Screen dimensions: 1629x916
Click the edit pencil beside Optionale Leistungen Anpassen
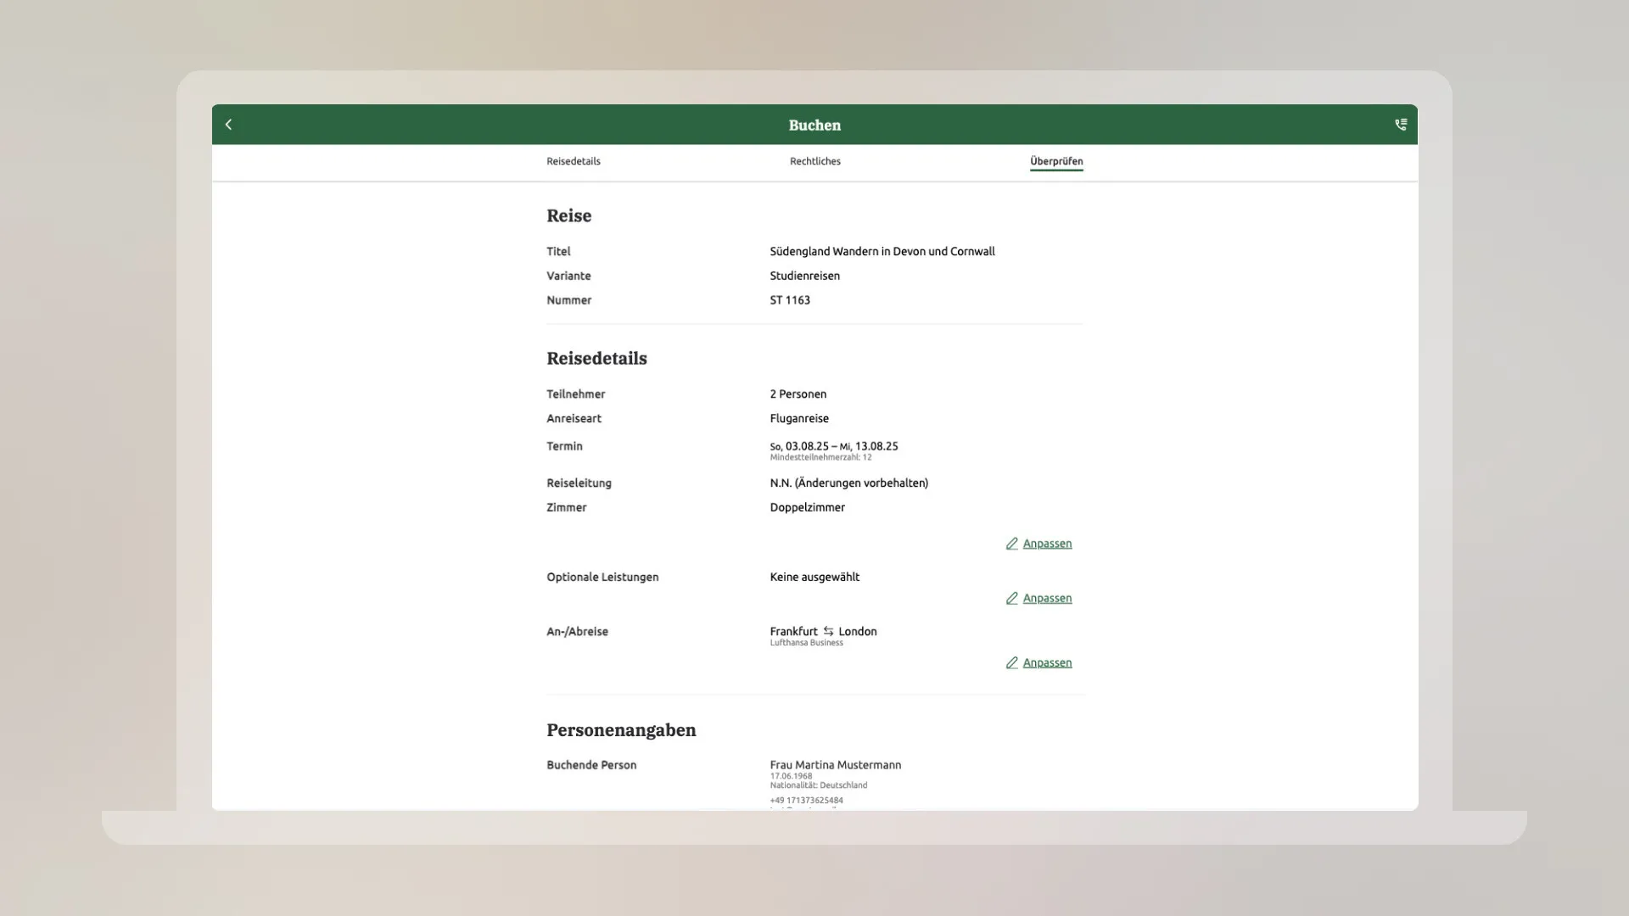click(1011, 598)
